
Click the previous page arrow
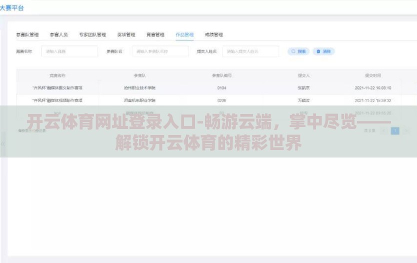(384, 130)
